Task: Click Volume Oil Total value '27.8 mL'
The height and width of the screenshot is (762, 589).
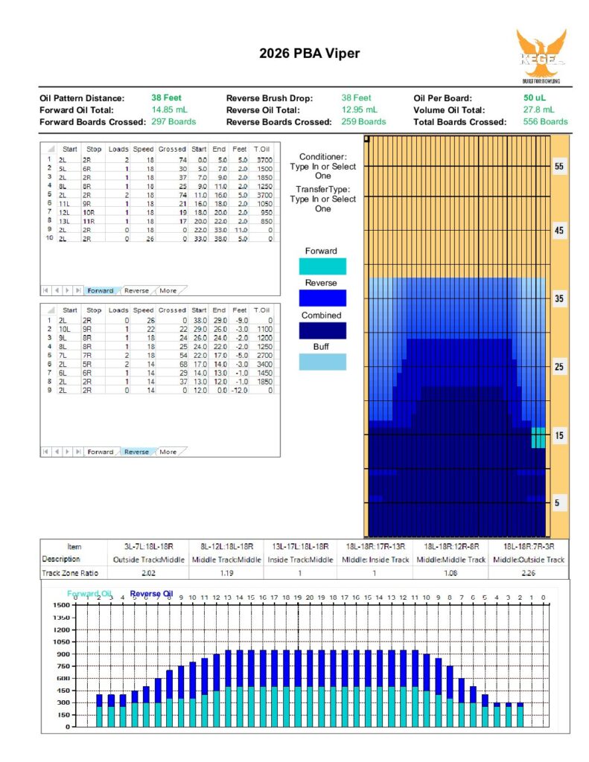Action: click(x=538, y=110)
